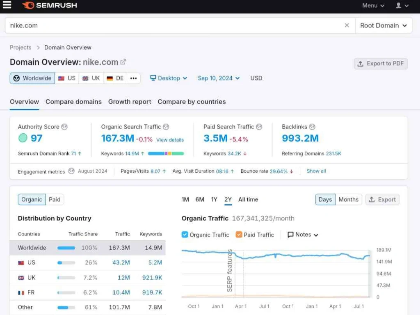
Task: Set chart granularity to Months
Action: coord(349,200)
